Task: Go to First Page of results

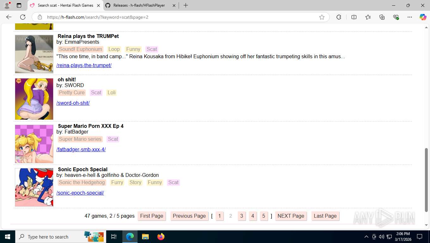Action: pyautogui.click(x=152, y=216)
